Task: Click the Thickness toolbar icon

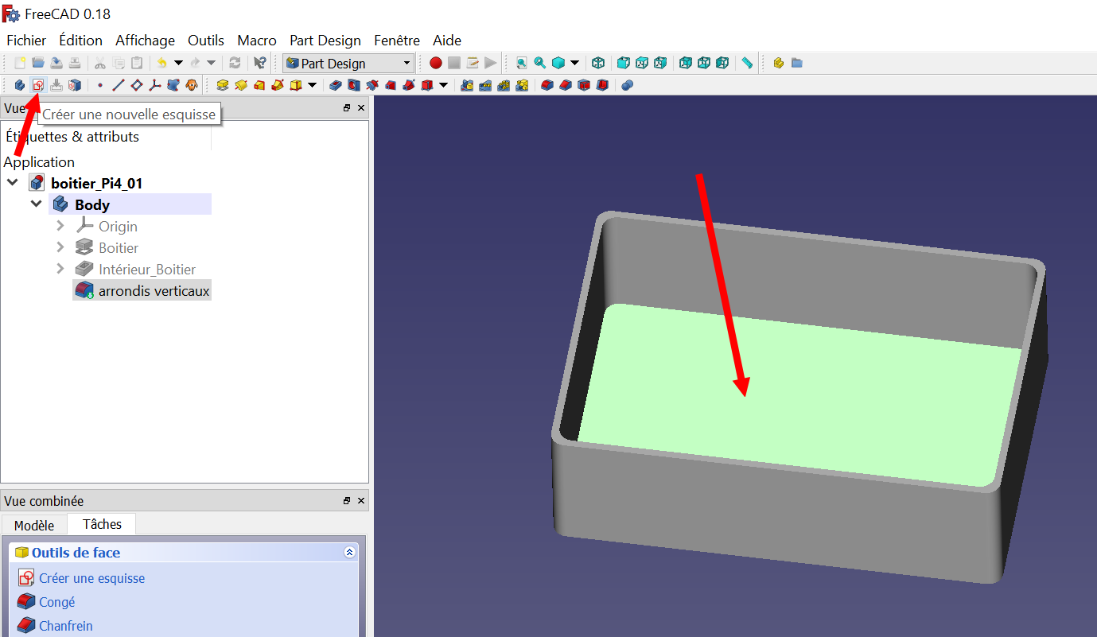Action: [x=602, y=85]
